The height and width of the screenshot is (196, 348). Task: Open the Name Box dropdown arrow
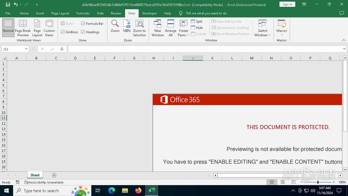26,49
